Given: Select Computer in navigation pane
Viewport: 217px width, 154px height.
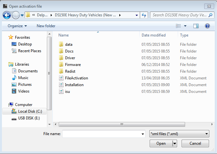Looking at the screenshot, I should [24, 105].
